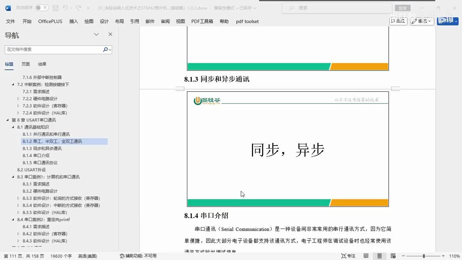
Task: Expand the 7.2.4 软件设计（HAL库） arrow
Action: coord(18,113)
